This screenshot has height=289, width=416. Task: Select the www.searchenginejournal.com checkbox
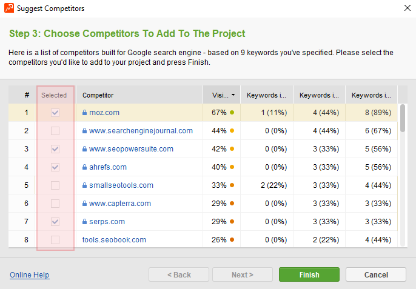pyautogui.click(x=55, y=131)
